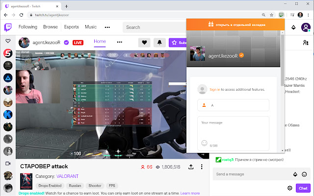314x196 pixels.
Task: Open the Twitch home logo
Action: point(8,27)
